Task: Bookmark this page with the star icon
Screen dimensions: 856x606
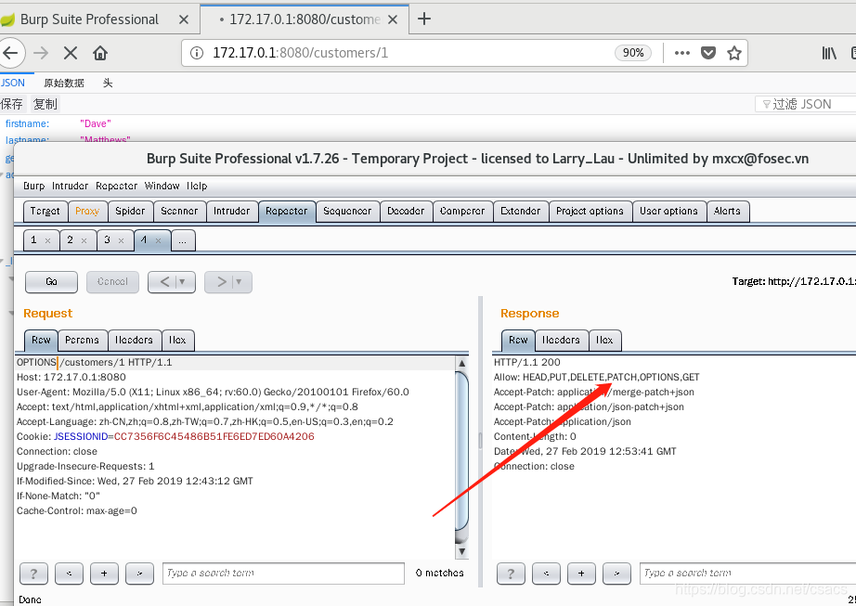Action: (734, 53)
